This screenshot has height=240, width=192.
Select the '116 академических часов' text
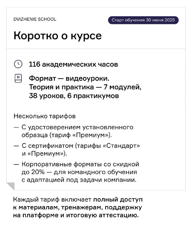pos(73,64)
